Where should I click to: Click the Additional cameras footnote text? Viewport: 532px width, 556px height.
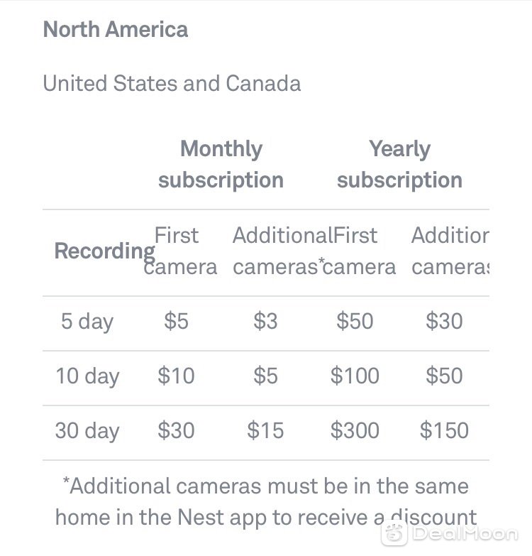pos(266,502)
